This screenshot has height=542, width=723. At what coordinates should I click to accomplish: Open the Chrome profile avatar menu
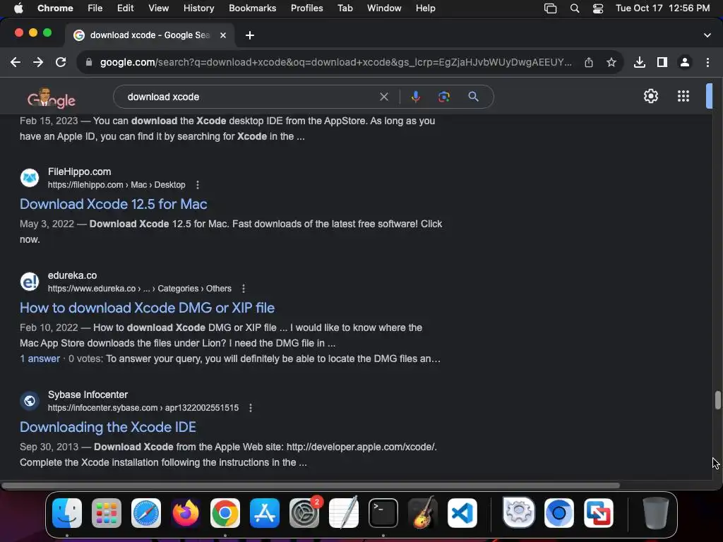point(685,62)
